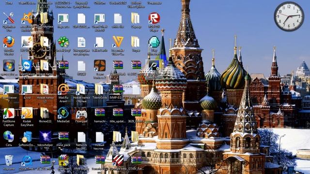Select the Need for Speed World icon

coord(154,66)
